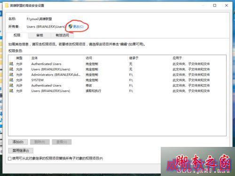
Task: Sort by the 继承于 column header
Action: click(133, 58)
